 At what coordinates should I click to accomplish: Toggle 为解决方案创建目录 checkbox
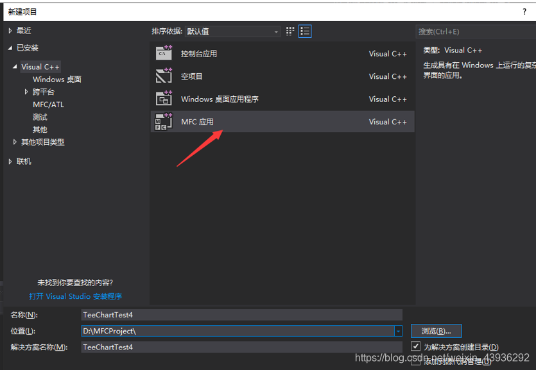click(x=415, y=346)
